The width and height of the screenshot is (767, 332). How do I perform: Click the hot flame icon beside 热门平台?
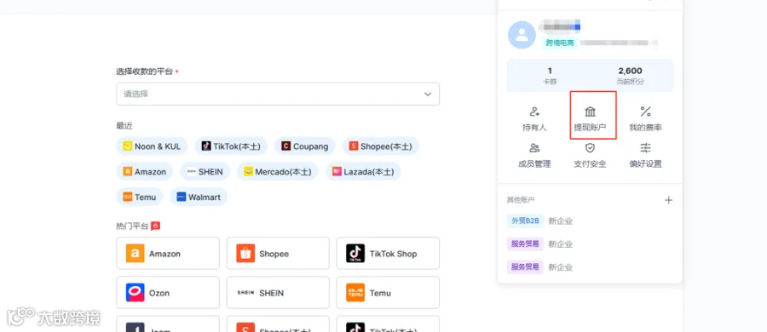[156, 226]
